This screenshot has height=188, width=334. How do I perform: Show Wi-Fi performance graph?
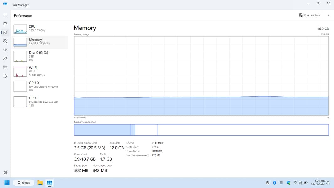coord(40,71)
